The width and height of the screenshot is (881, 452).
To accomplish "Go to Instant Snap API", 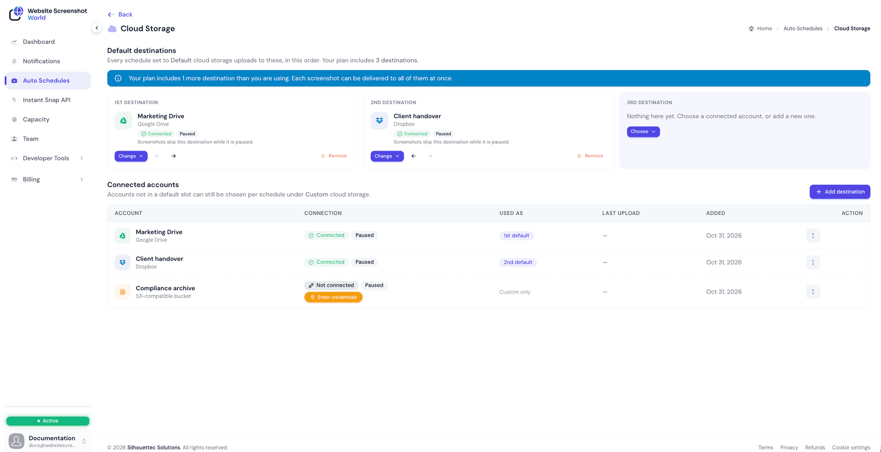I will click(48, 100).
